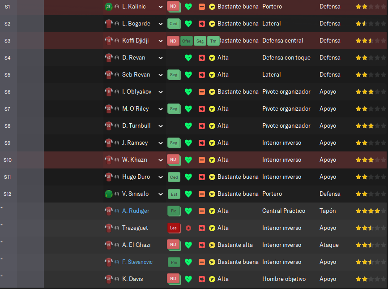The image size is (388, 289).
Task: Click the star rating for A. Rüdiger
Action: [371, 211]
